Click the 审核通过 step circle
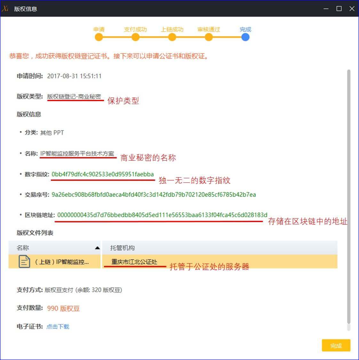The height and width of the screenshot is (360, 359). [209, 37]
